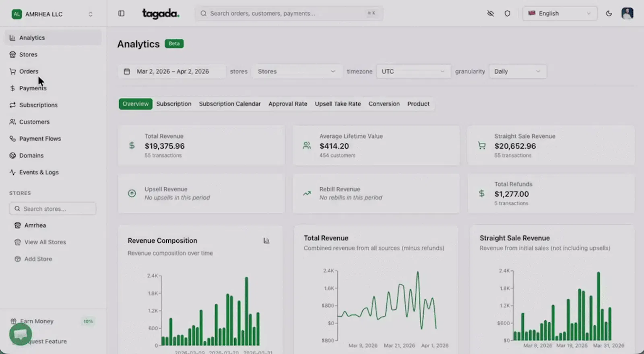
Task: Click the Events & Logs activity icon
Action: pyautogui.click(x=12, y=172)
